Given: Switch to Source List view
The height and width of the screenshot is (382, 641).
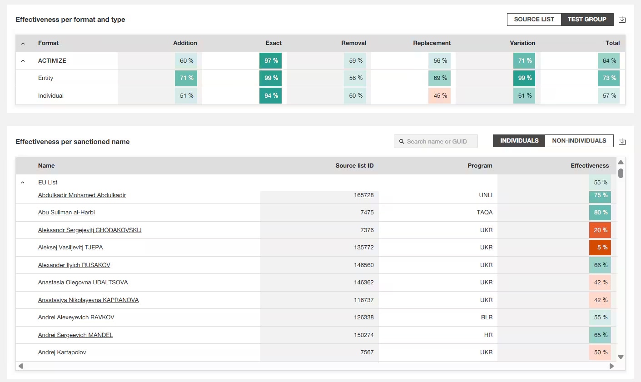Looking at the screenshot, I should [x=534, y=20].
